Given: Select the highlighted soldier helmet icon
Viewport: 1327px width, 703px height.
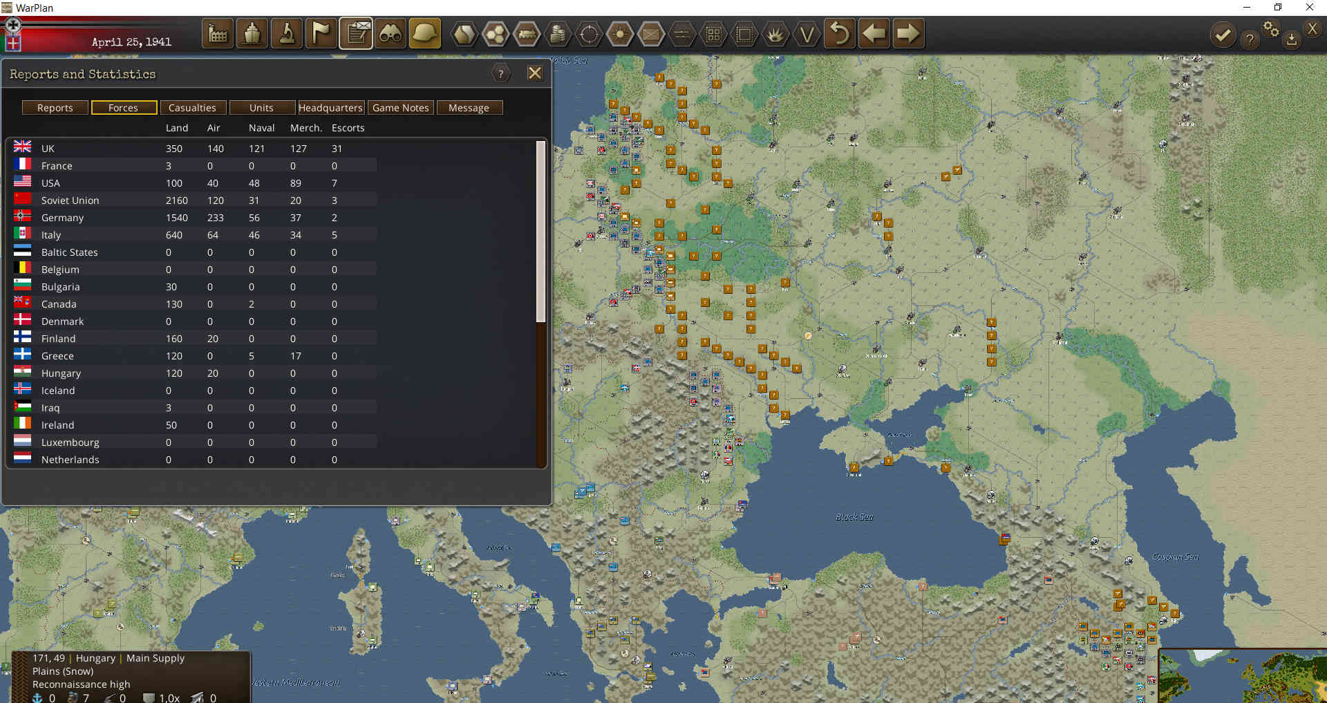Looking at the screenshot, I should click(425, 33).
